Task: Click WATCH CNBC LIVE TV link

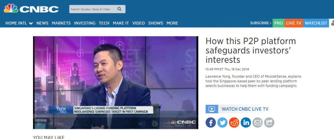Action: coord(245,109)
